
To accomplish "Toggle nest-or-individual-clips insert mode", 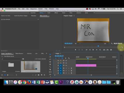I will coord(56,58).
